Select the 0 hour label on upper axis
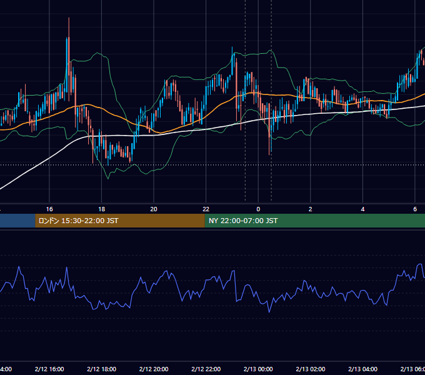Viewport: 425px width, 375px height. coord(258,209)
